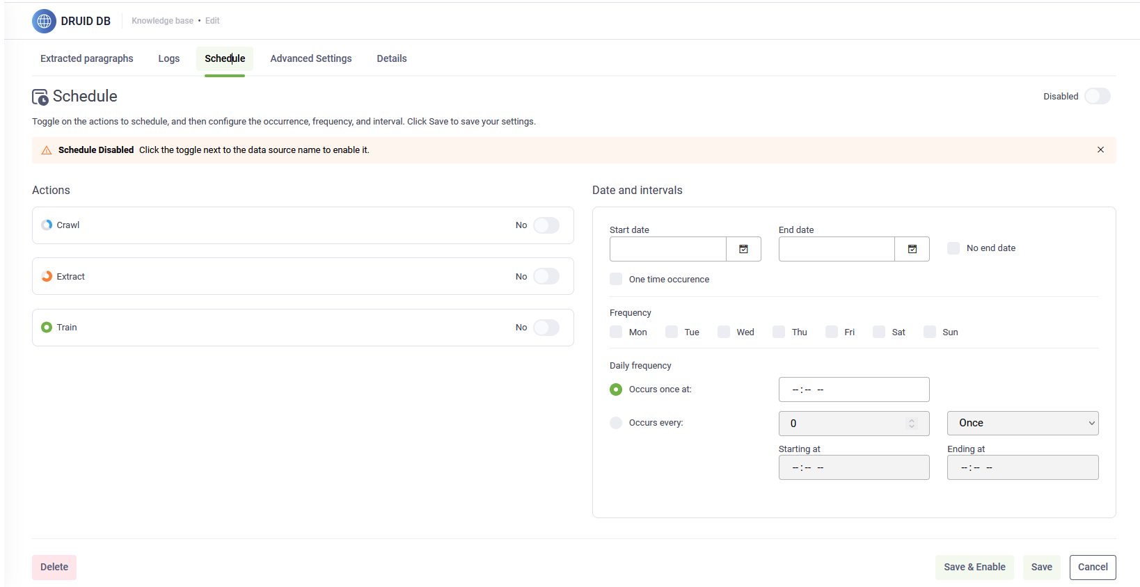
Task: Go to the Advanced Settings tab
Action: [311, 58]
